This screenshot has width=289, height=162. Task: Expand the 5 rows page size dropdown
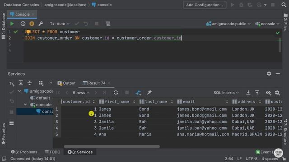[x=81, y=93]
